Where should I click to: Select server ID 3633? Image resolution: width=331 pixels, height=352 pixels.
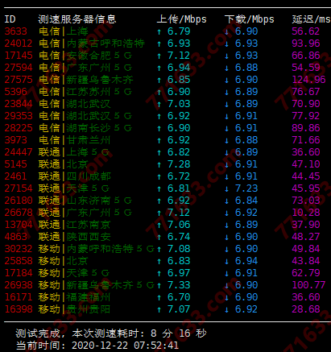pos(16,31)
